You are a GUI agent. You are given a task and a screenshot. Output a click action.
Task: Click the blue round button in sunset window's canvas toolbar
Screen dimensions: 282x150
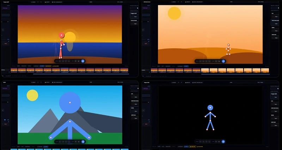83,61
